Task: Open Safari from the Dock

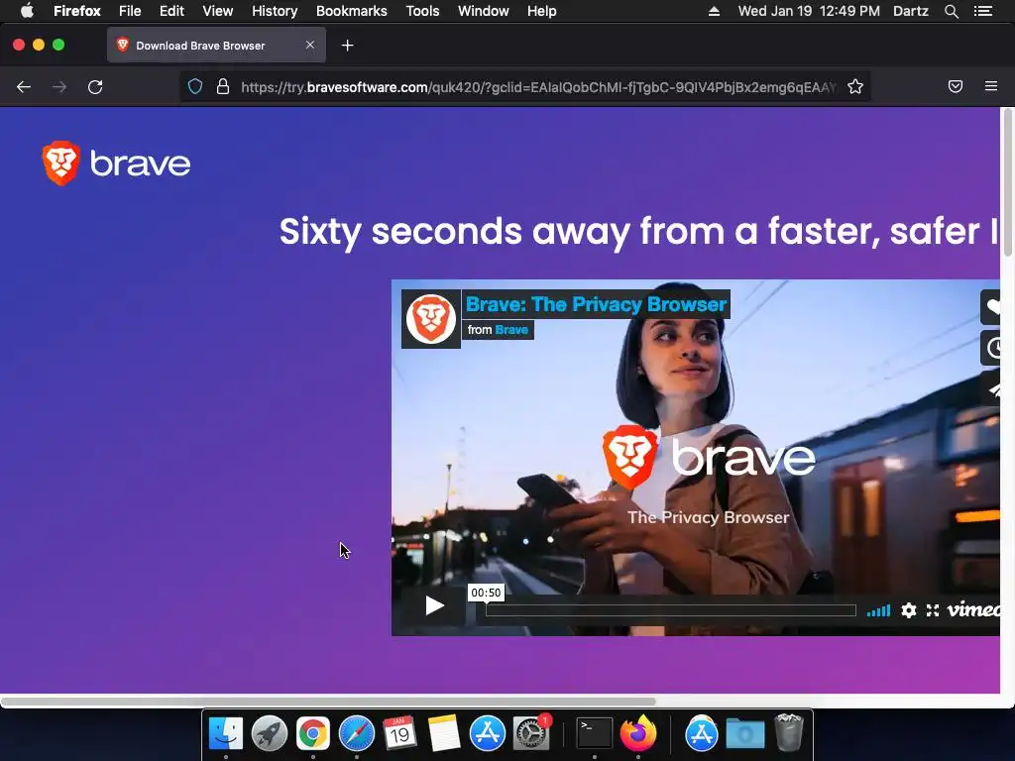Action: pos(357,734)
